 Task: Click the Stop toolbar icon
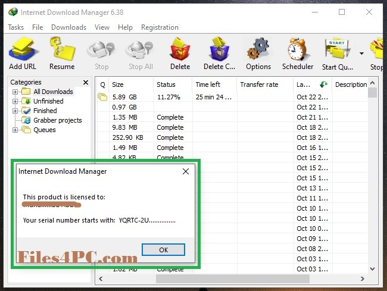pyautogui.click(x=101, y=50)
